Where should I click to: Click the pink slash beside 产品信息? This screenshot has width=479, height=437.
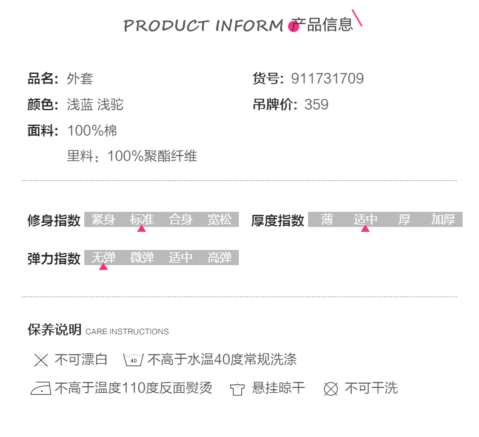pyautogui.click(x=357, y=18)
